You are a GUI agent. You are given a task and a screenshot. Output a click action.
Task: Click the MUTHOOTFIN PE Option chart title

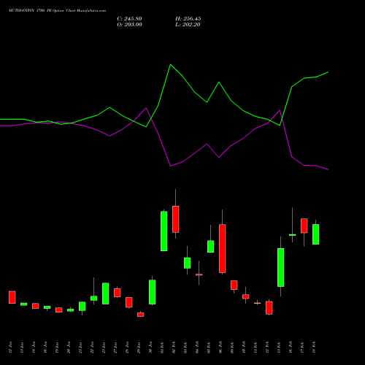pyautogui.click(x=57, y=11)
